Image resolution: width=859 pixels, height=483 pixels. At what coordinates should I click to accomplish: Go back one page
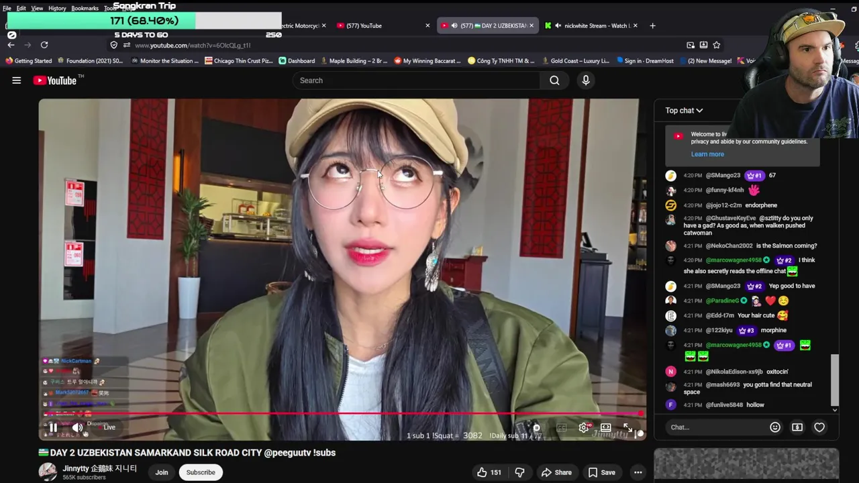click(x=11, y=45)
